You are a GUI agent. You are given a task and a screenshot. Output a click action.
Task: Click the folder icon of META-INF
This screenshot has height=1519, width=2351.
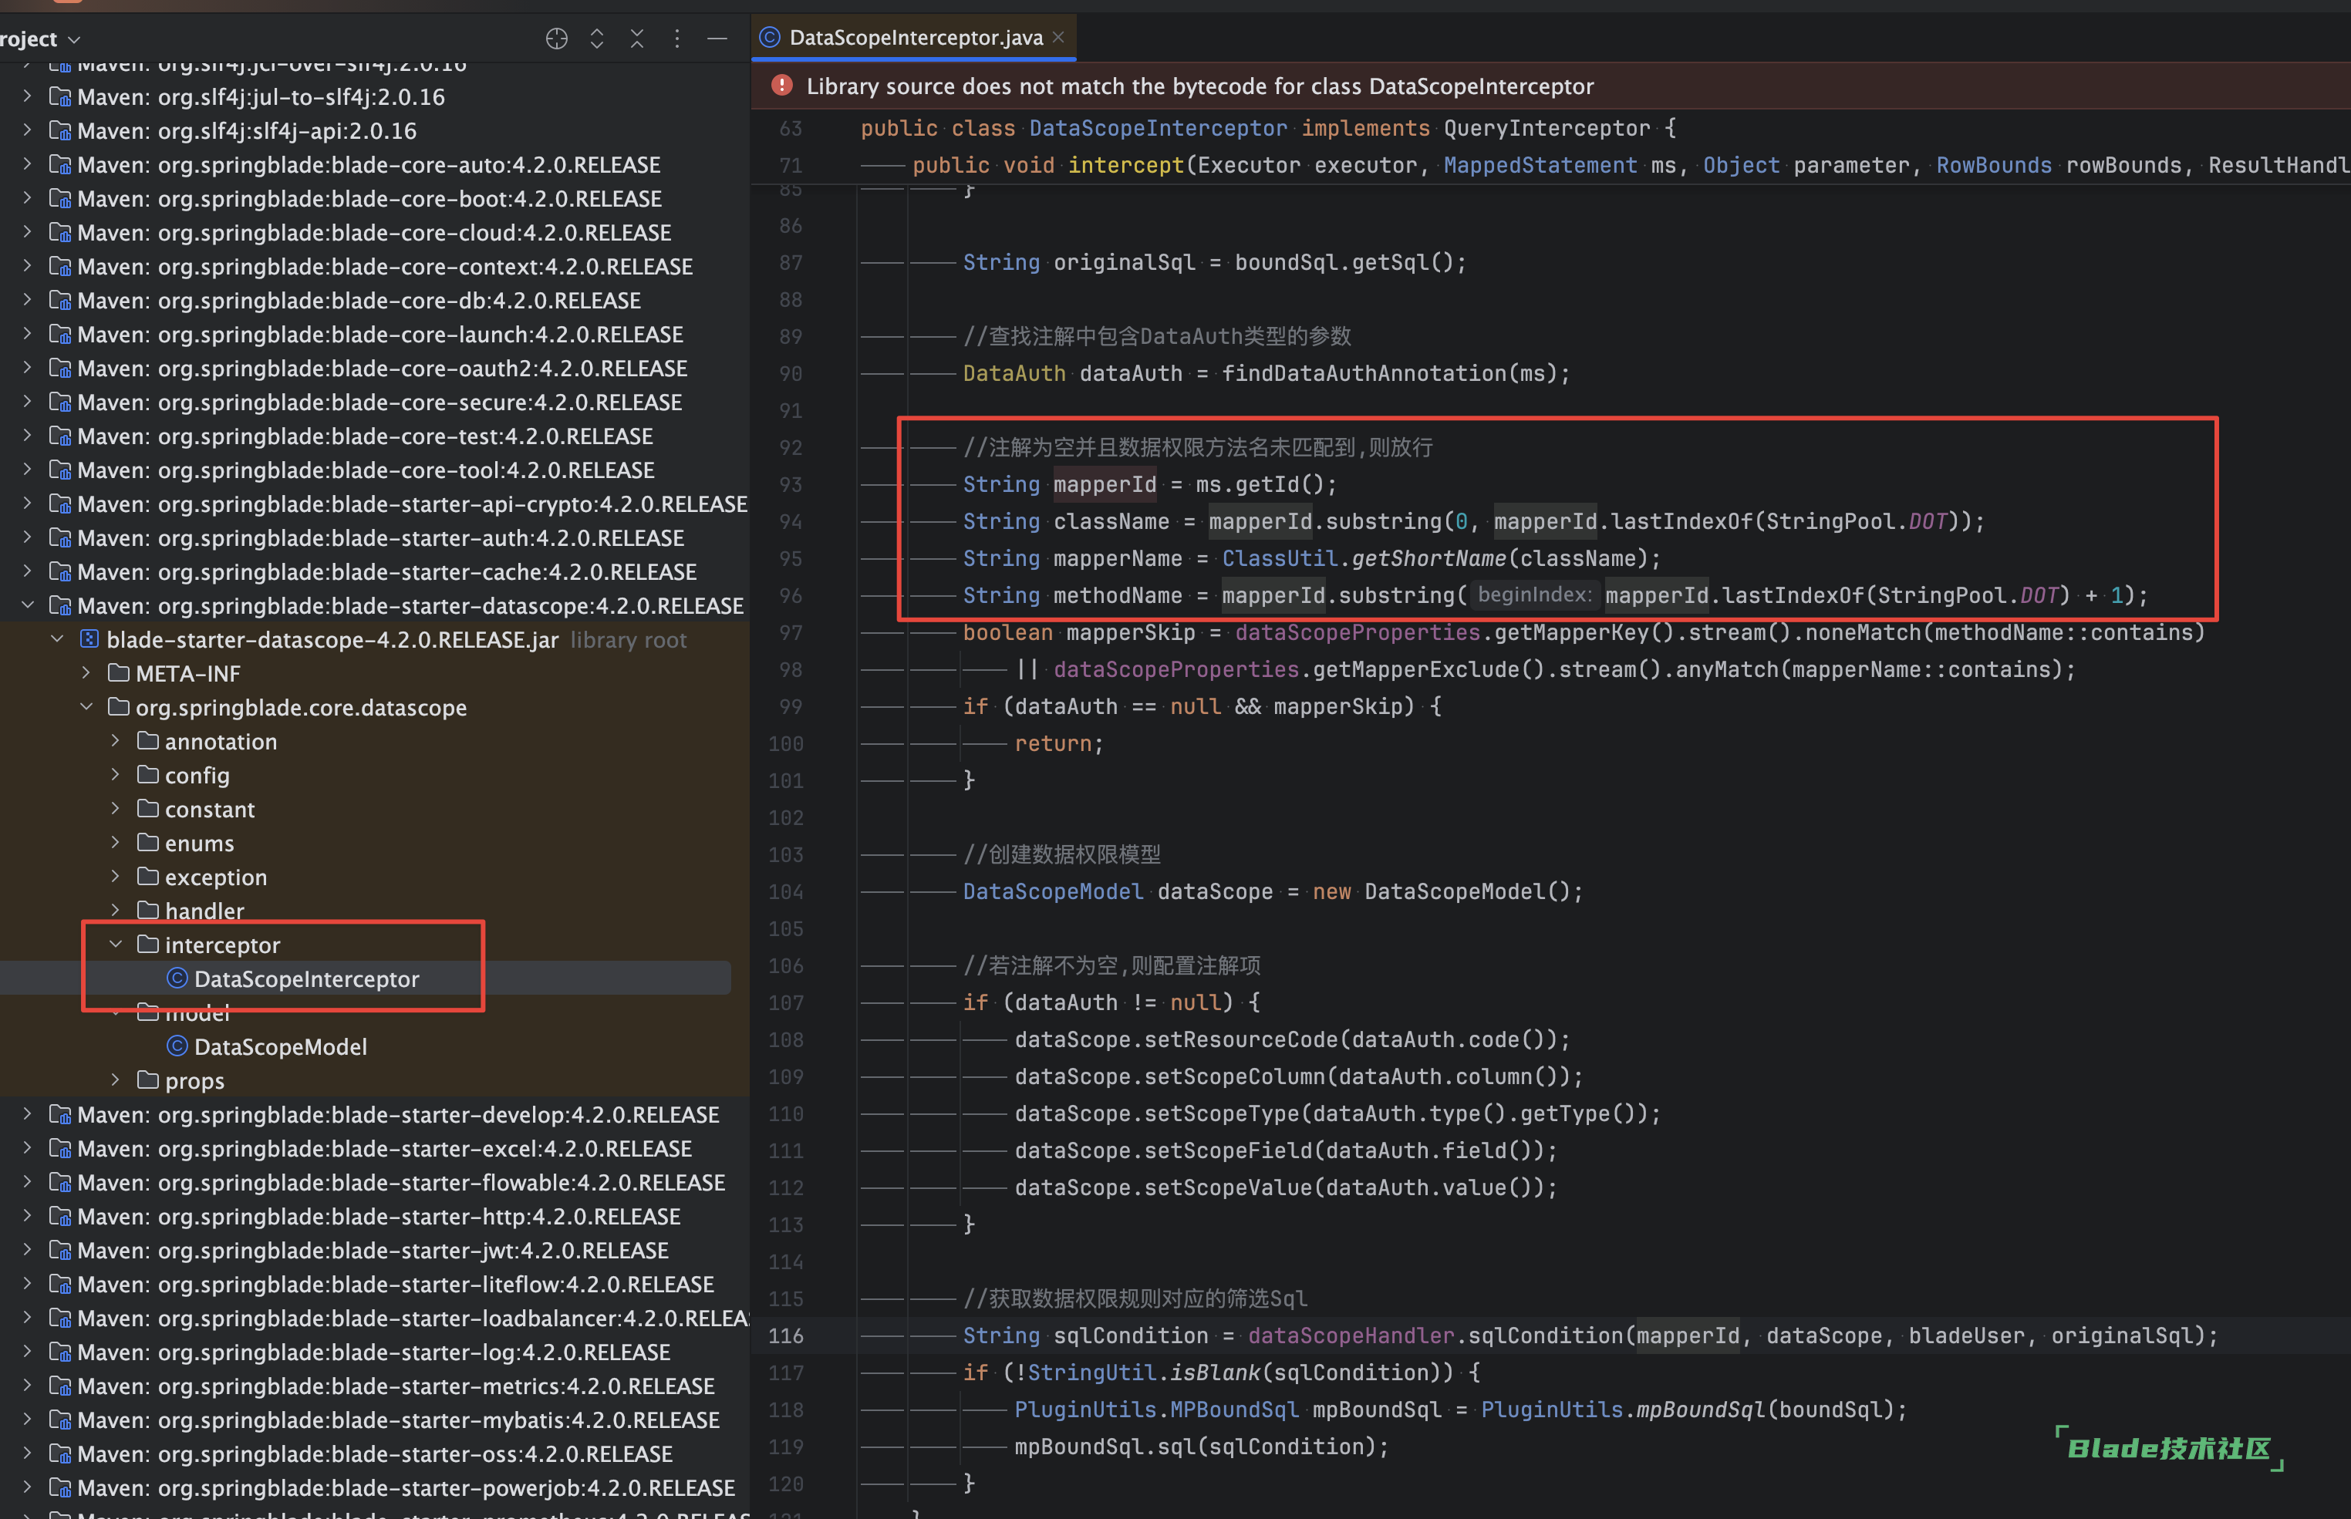[x=118, y=672]
